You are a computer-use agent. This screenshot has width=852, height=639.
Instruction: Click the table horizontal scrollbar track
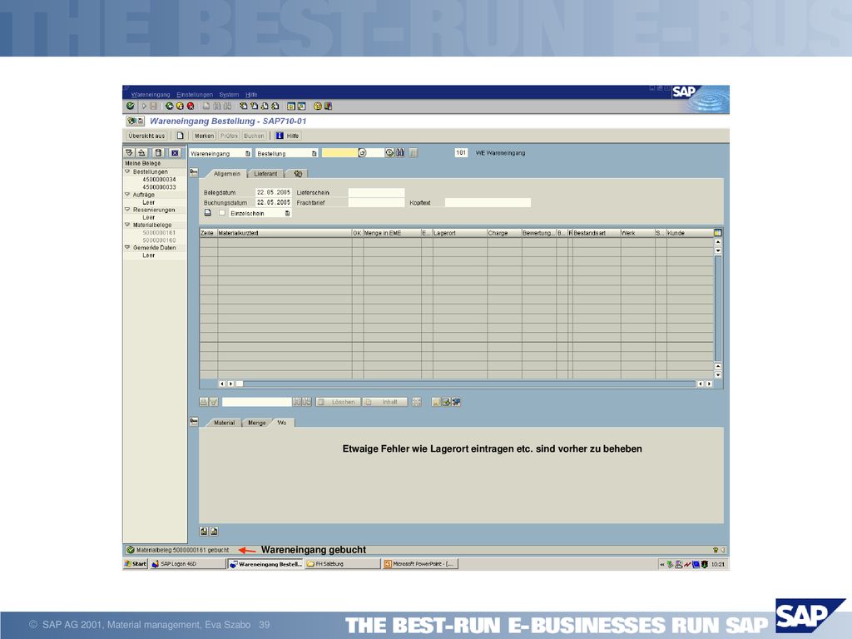coord(469,384)
